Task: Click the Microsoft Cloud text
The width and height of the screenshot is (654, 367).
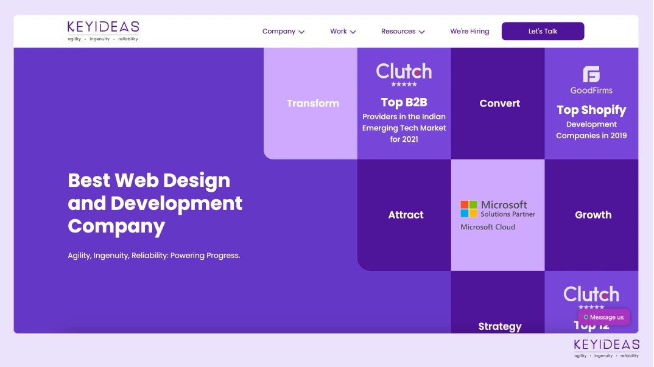Action: (x=488, y=227)
